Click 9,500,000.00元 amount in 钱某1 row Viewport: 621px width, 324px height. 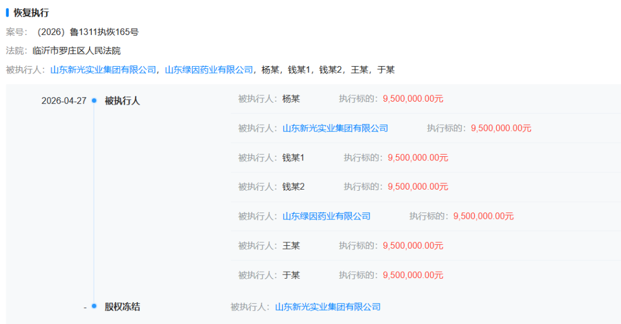[418, 157]
